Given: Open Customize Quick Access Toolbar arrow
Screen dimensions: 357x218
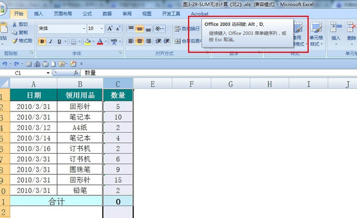Looking at the screenshot, I should point(82,64).
